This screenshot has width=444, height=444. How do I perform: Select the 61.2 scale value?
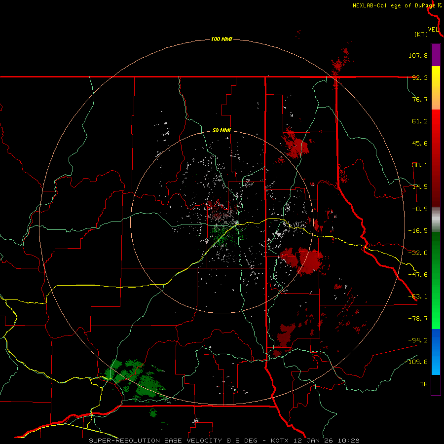(x=420, y=121)
